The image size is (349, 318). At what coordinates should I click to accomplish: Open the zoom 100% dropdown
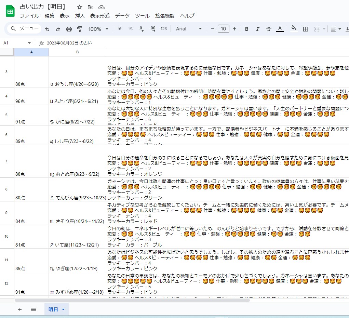tap(98, 29)
